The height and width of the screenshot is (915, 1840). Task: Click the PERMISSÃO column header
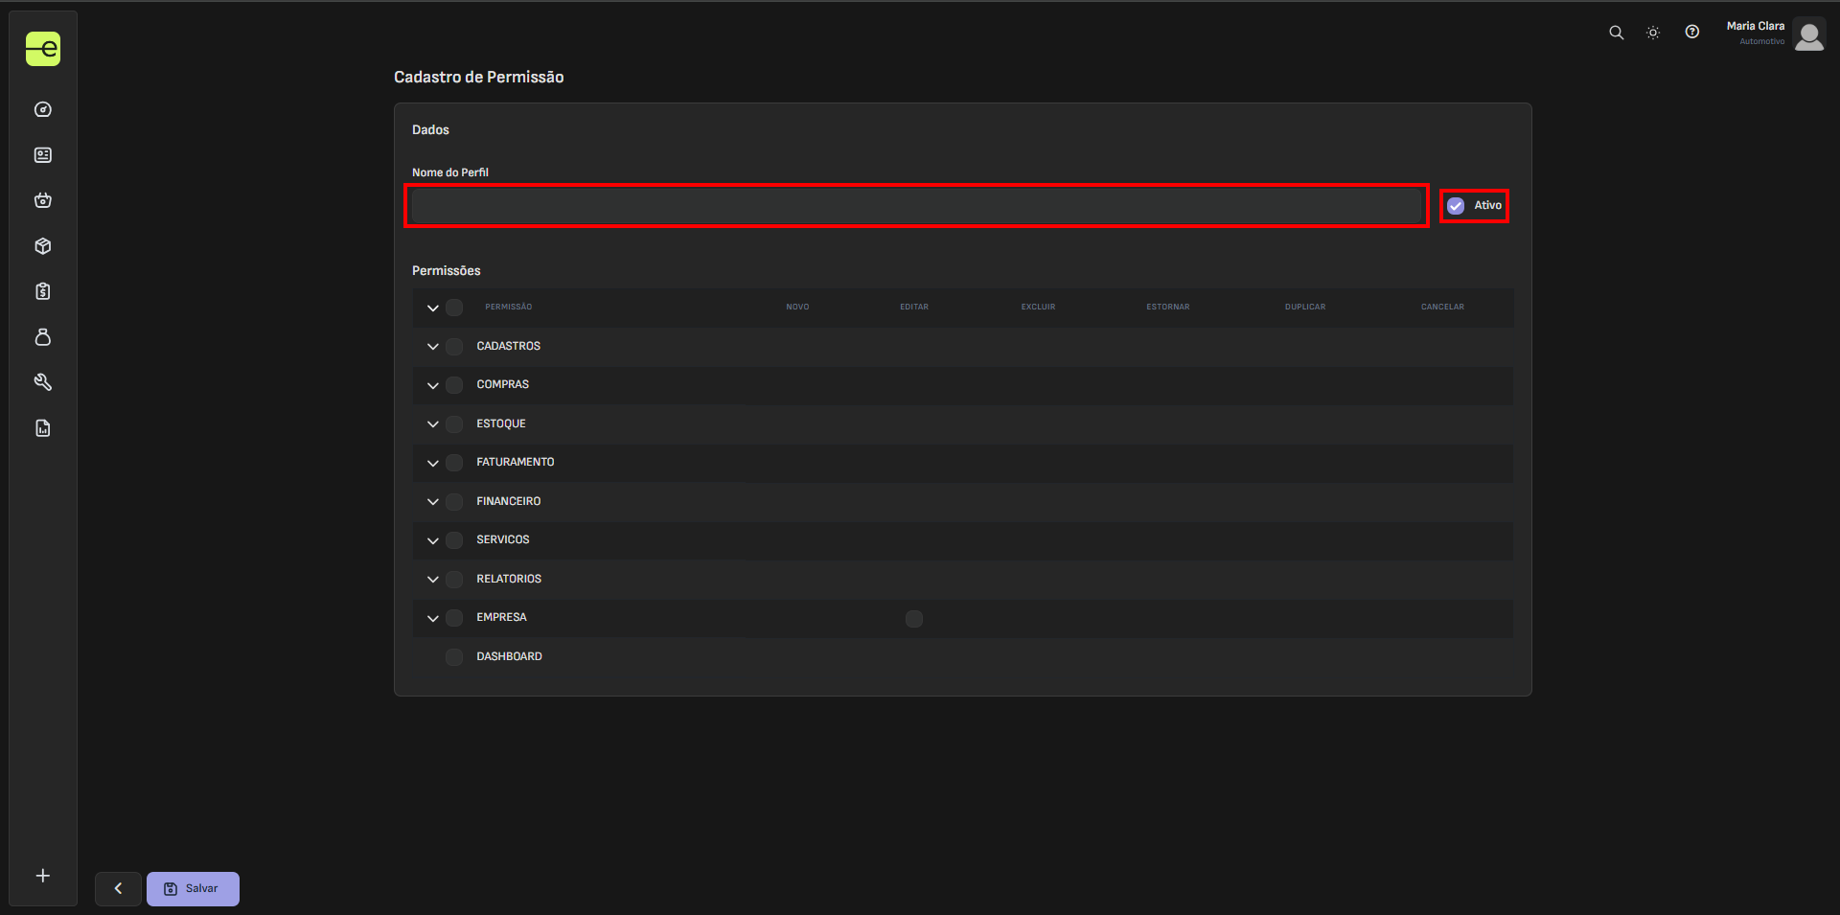[508, 308]
